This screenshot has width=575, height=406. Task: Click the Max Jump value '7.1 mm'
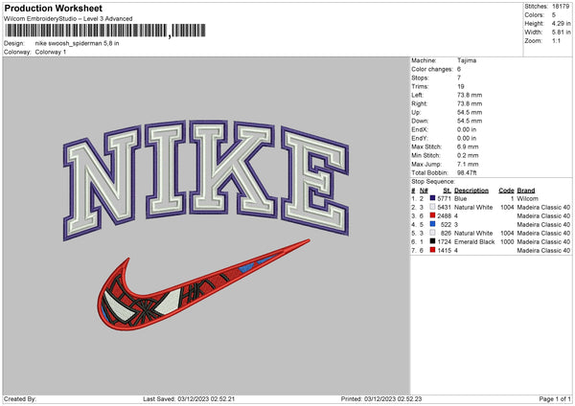[468, 164]
